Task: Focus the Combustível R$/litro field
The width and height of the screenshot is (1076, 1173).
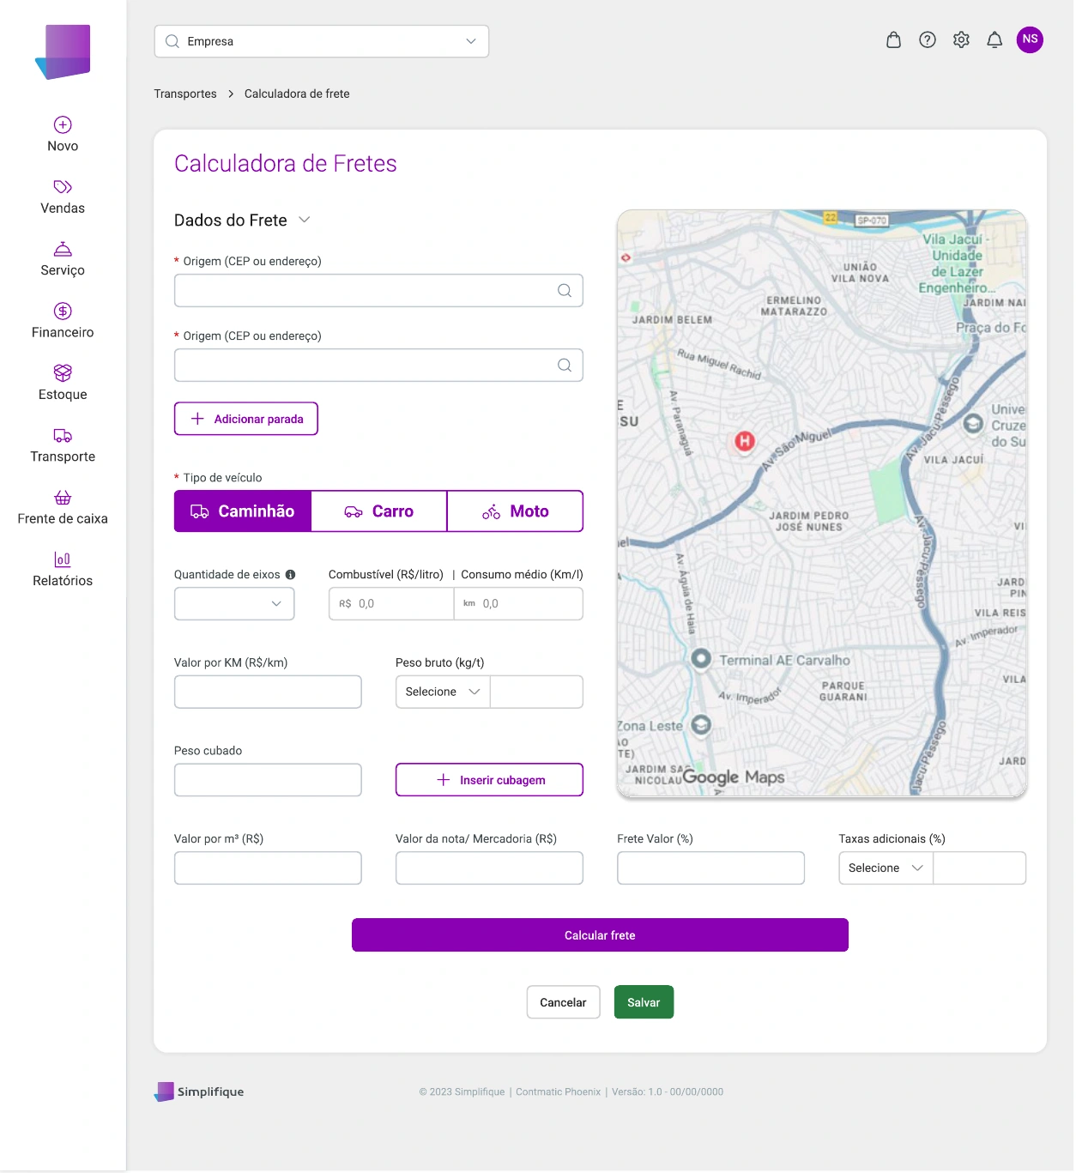Action: point(391,604)
